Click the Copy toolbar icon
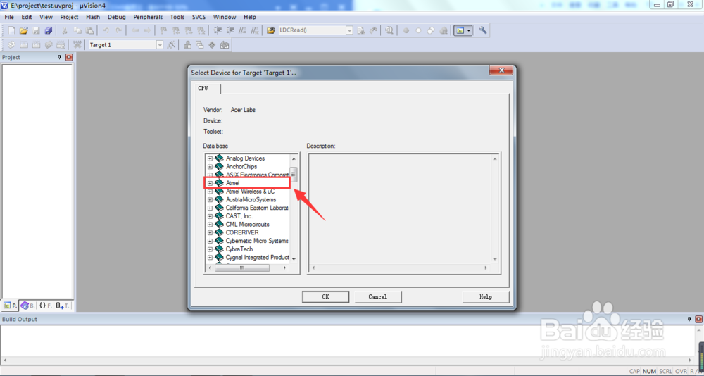This screenshot has height=376, width=704. coord(77,30)
